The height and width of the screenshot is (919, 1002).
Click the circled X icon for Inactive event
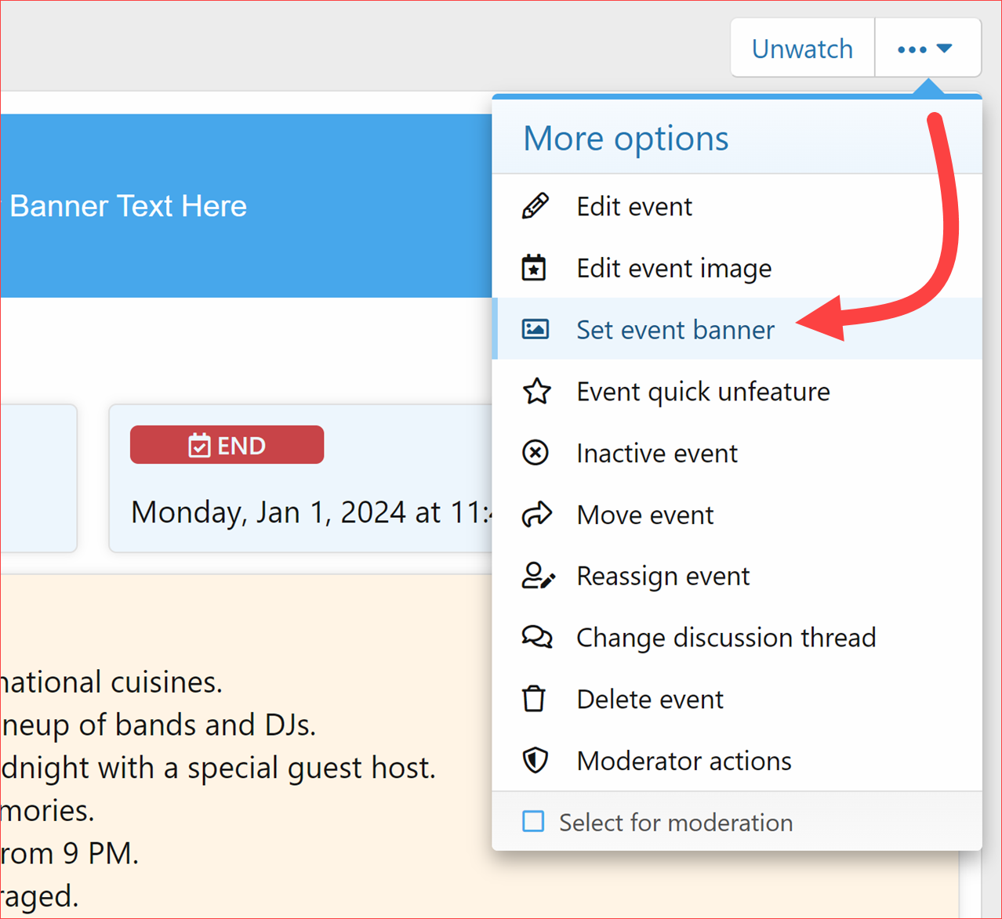pos(535,453)
